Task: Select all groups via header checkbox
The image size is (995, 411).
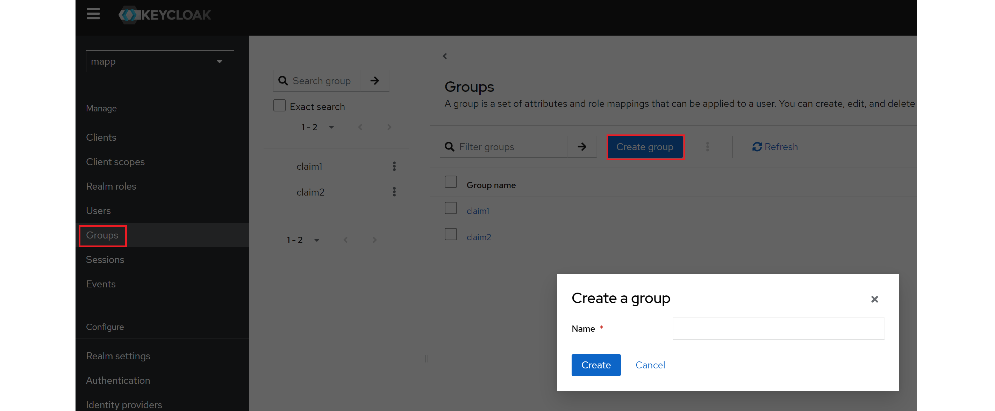Action: (450, 182)
